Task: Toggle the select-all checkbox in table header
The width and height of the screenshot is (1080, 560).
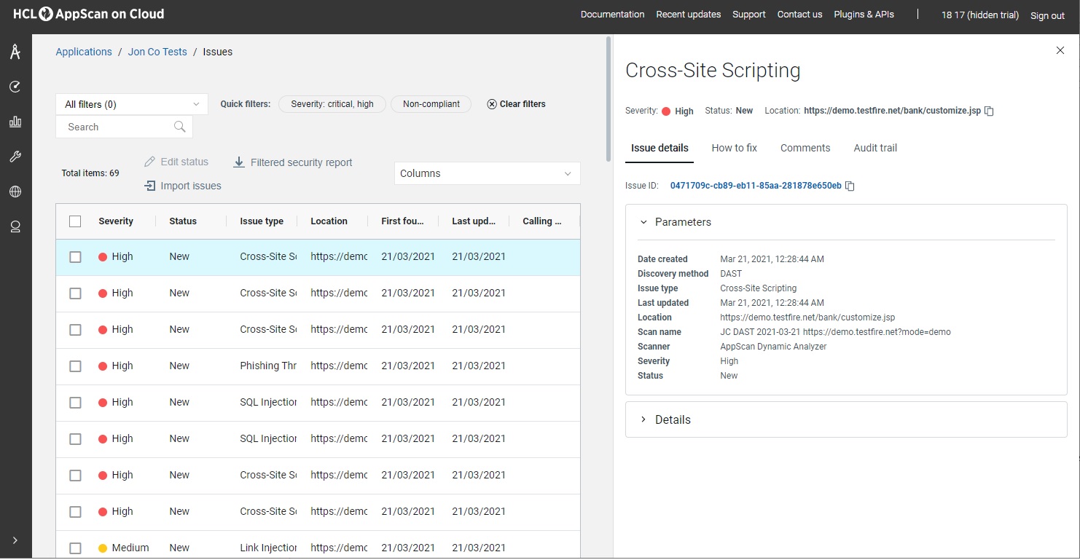Action: click(75, 221)
